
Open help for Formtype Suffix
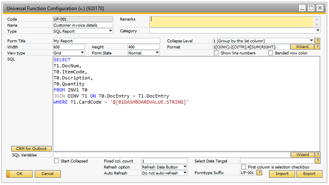point(260,173)
